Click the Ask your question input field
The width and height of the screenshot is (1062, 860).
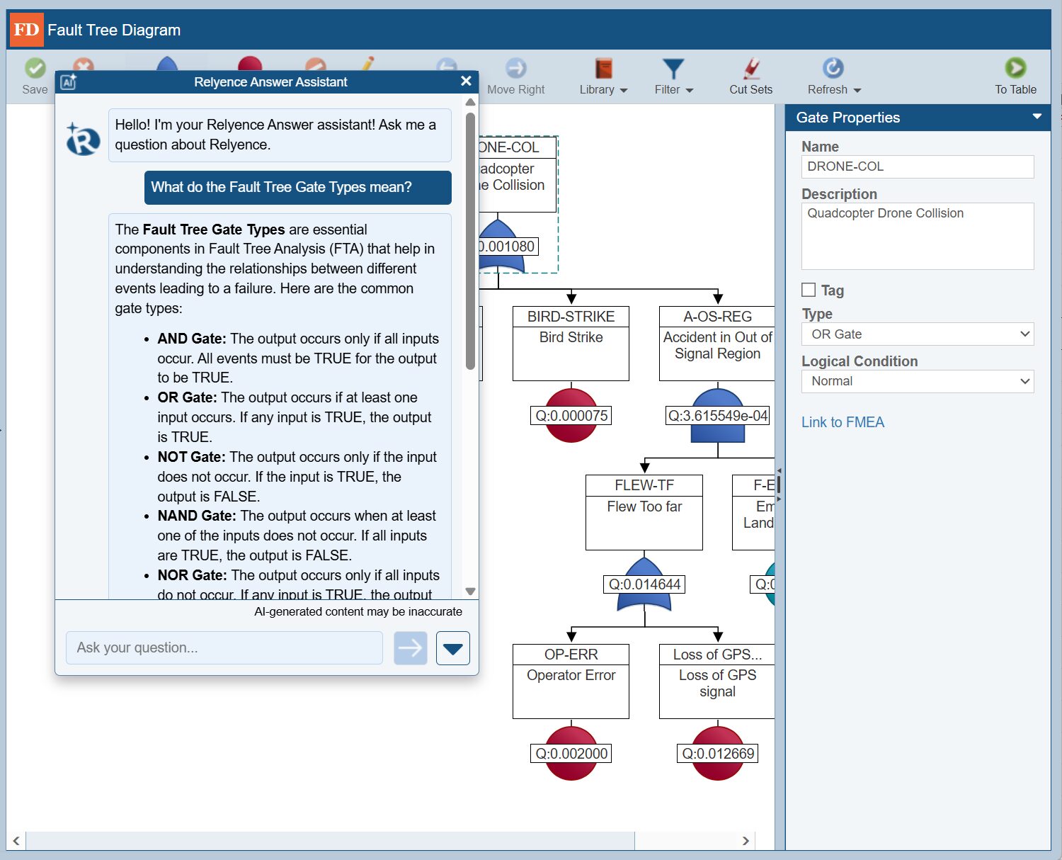coord(224,647)
